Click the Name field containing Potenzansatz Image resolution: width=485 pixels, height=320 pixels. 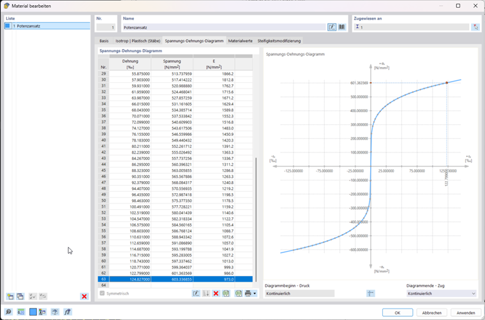(x=224, y=27)
